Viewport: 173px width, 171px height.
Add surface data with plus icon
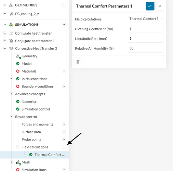tap(64, 132)
